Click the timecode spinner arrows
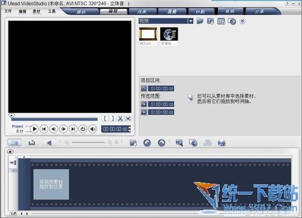The image size is (302, 218). pyautogui.click(x=130, y=129)
